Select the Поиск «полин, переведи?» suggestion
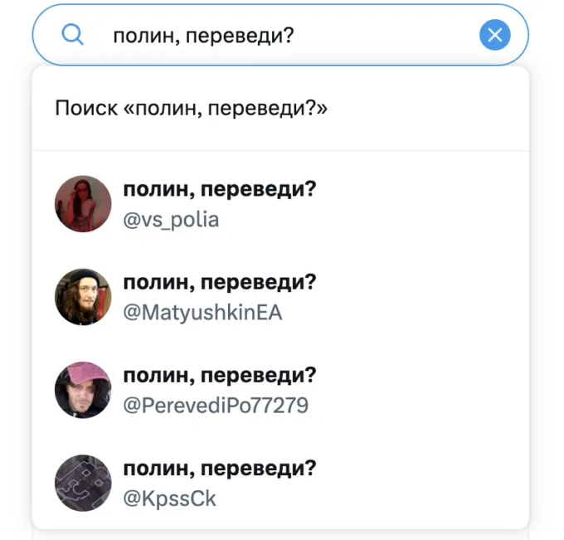Viewport: 564px width, 540px height. click(x=192, y=109)
